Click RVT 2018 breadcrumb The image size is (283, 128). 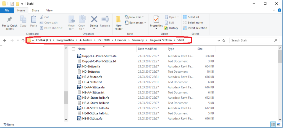(104, 40)
